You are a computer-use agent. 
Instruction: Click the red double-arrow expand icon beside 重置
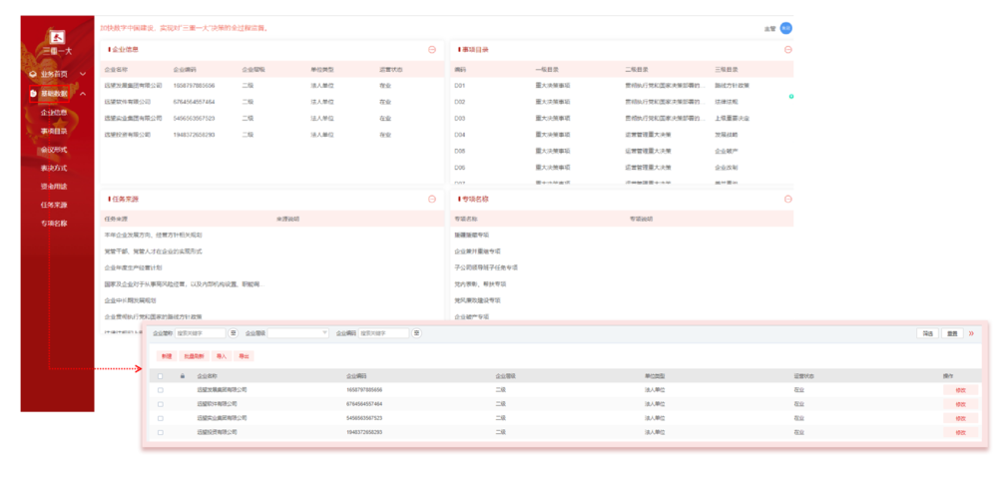[x=972, y=333]
